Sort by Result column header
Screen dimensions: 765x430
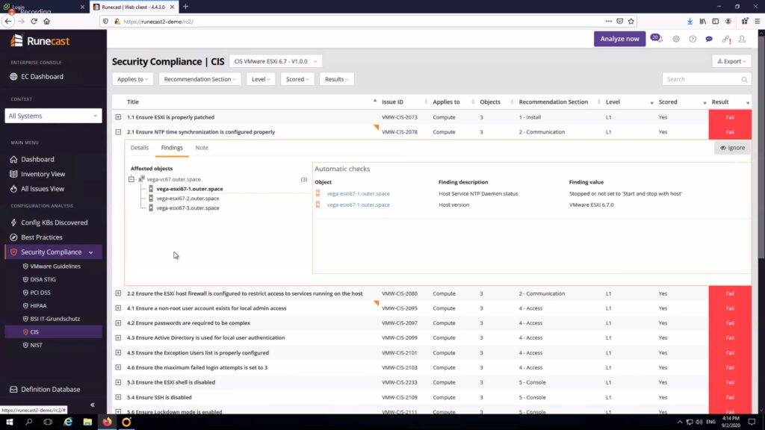pos(720,102)
